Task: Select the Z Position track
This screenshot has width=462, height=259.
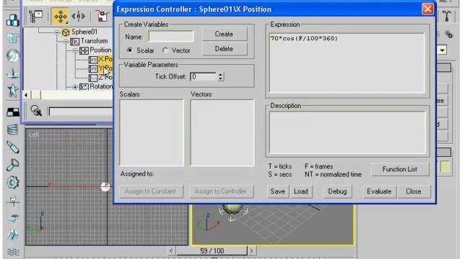Action: [105, 78]
